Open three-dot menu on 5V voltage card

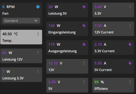tap(84, 82)
